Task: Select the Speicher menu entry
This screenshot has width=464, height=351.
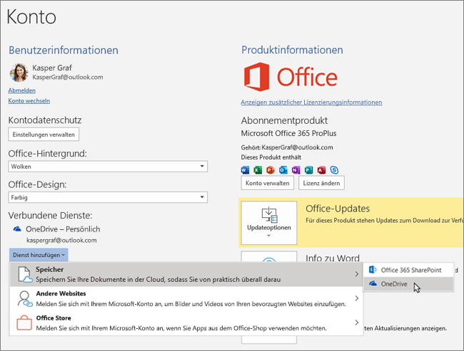Action: (x=186, y=274)
